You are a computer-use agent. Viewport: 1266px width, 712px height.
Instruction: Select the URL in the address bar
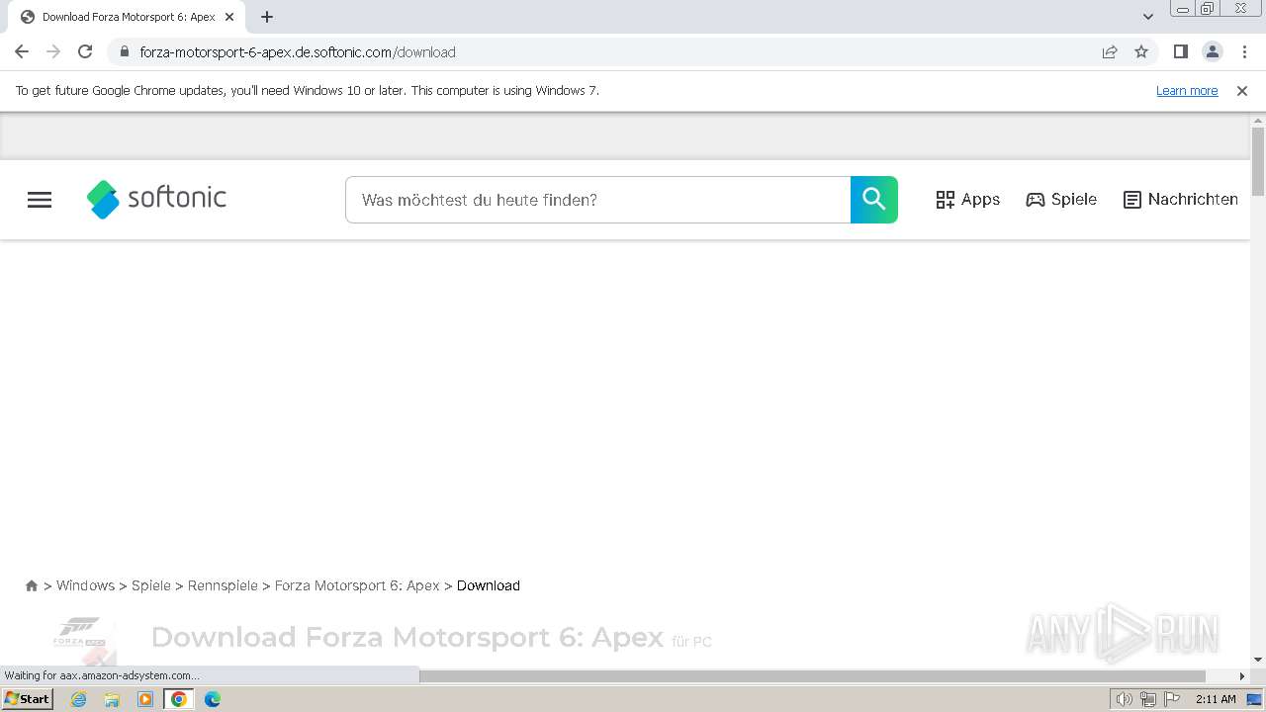(x=298, y=51)
